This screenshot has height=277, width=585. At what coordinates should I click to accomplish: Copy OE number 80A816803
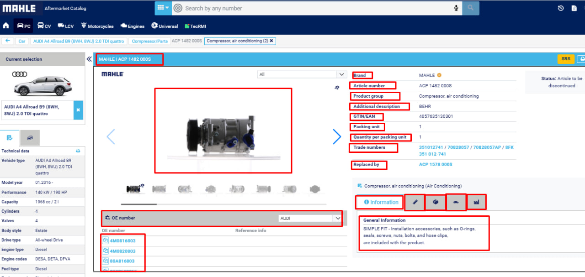[x=105, y=261]
